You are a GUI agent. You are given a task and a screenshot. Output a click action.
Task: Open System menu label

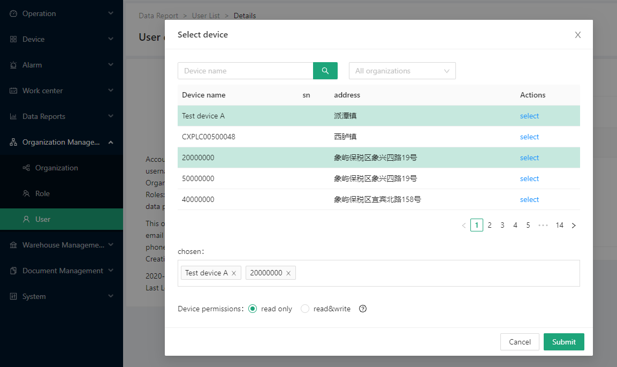tap(34, 296)
